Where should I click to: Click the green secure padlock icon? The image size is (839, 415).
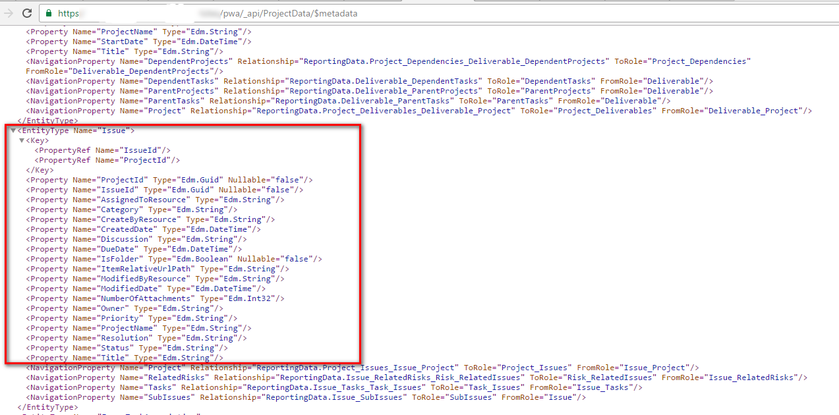coord(50,13)
